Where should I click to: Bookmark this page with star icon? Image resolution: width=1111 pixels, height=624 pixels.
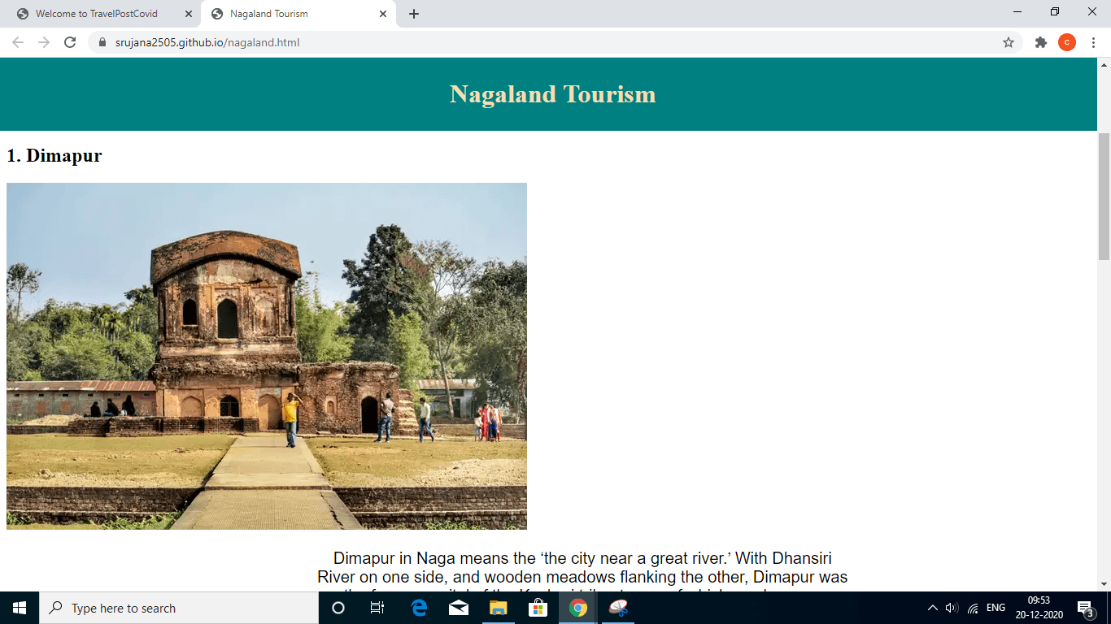tap(1009, 42)
